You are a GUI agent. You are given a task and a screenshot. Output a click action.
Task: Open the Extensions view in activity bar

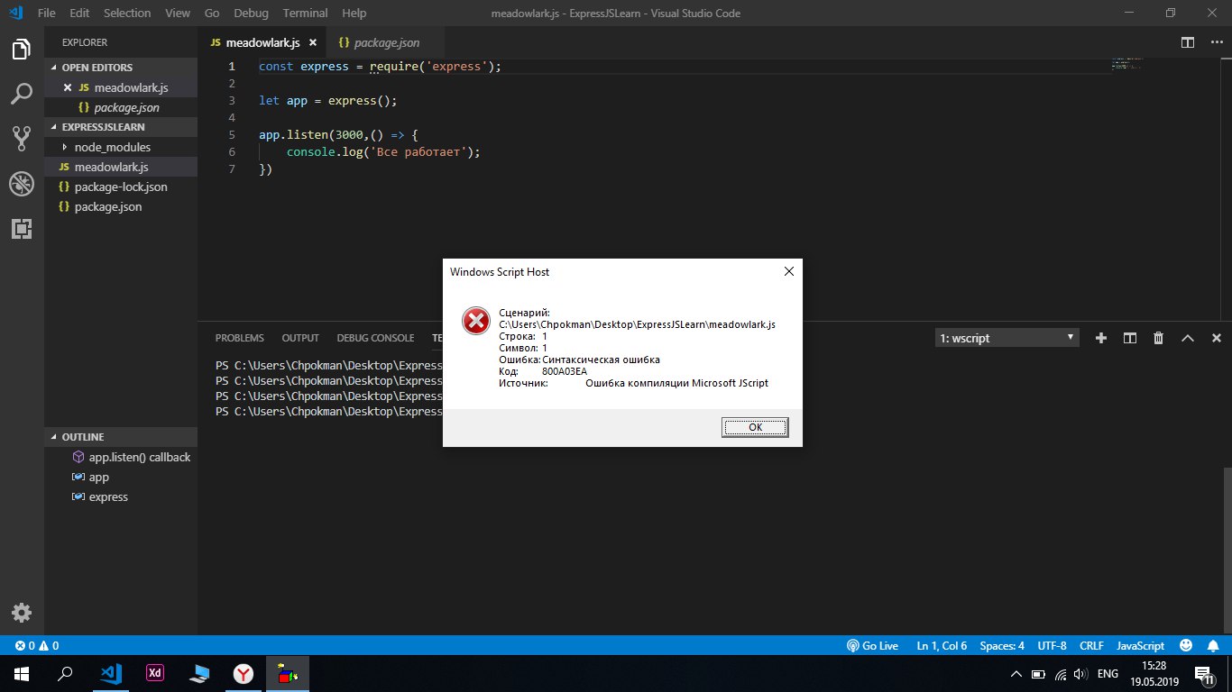click(x=22, y=229)
